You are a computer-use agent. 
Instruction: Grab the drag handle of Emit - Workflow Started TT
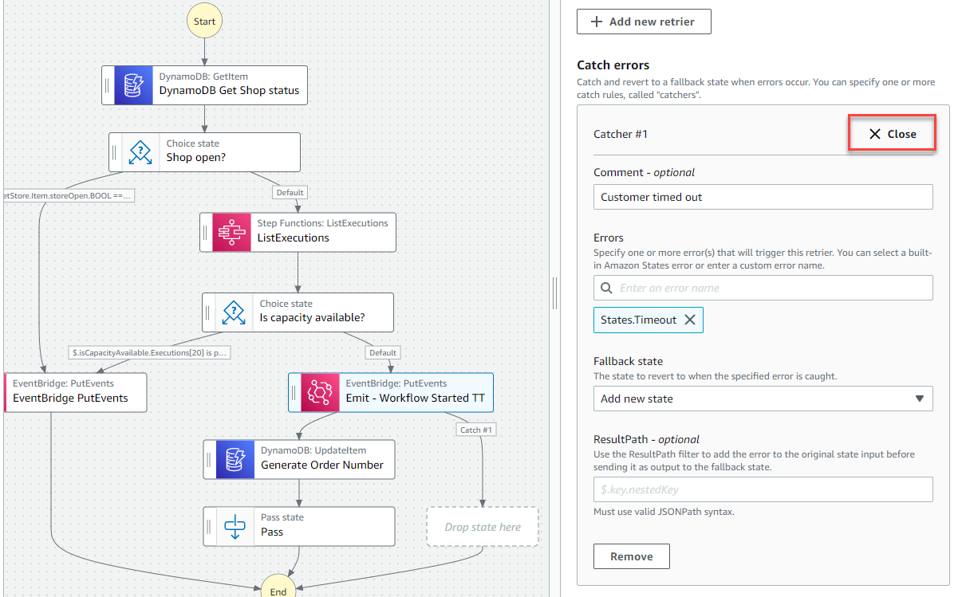tap(294, 392)
